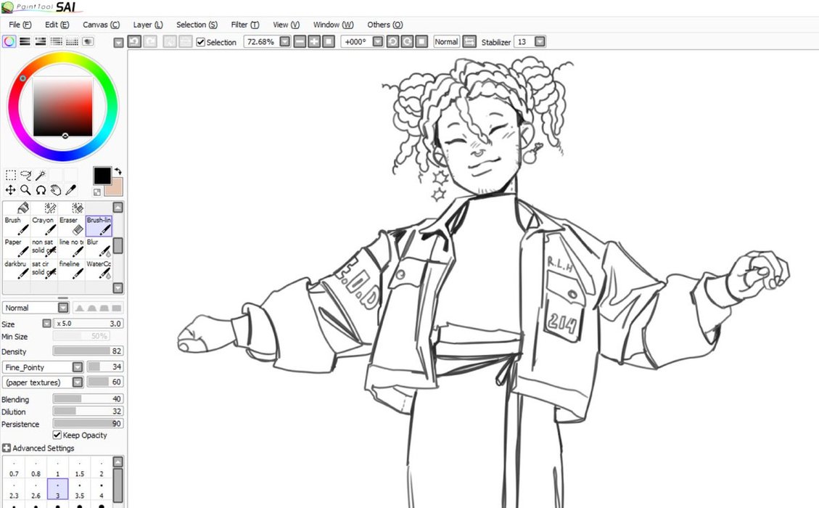The height and width of the screenshot is (508, 819).
Task: Toggle the Keep Opacity checkbox
Action: tap(57, 435)
